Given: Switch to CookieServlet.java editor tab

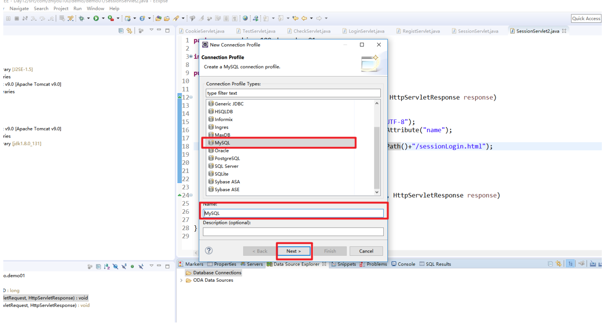Looking at the screenshot, I should (x=202, y=31).
